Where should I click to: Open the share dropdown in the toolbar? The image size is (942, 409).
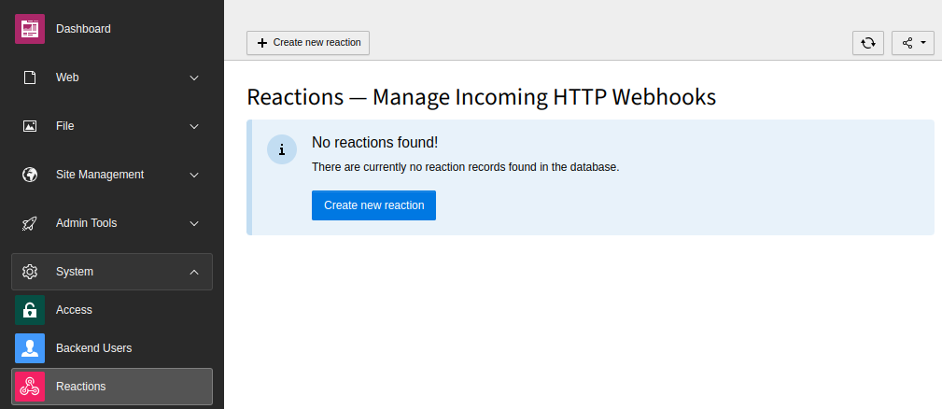913,43
